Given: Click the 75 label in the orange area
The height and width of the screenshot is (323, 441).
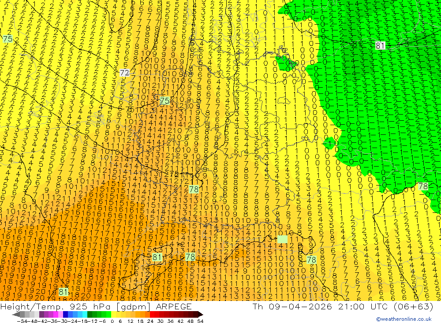Looking at the screenshot, I should 164,100.
